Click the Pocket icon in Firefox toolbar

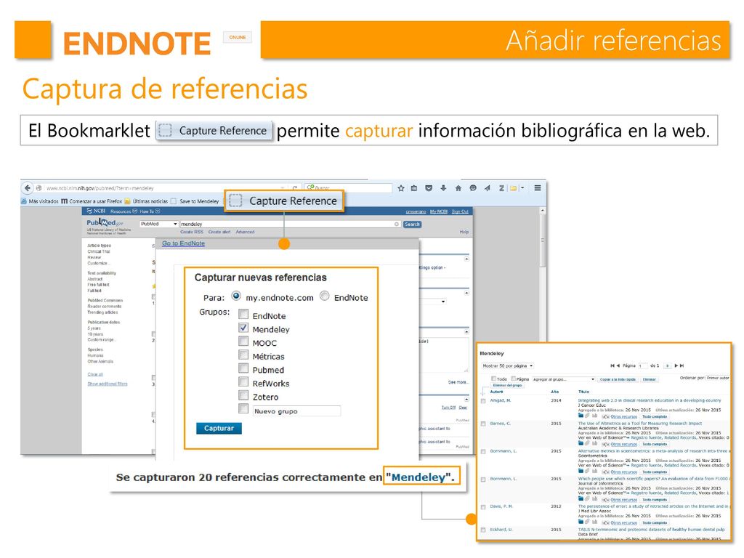[x=429, y=188]
